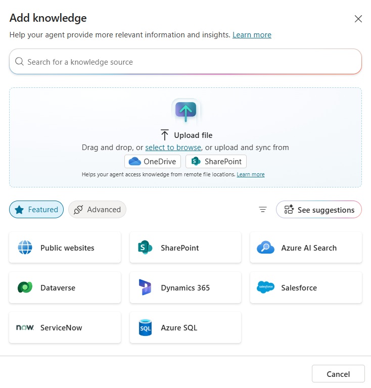Click the select to browse link
Image resolution: width=371 pixels, height=388 pixels.
(173, 148)
